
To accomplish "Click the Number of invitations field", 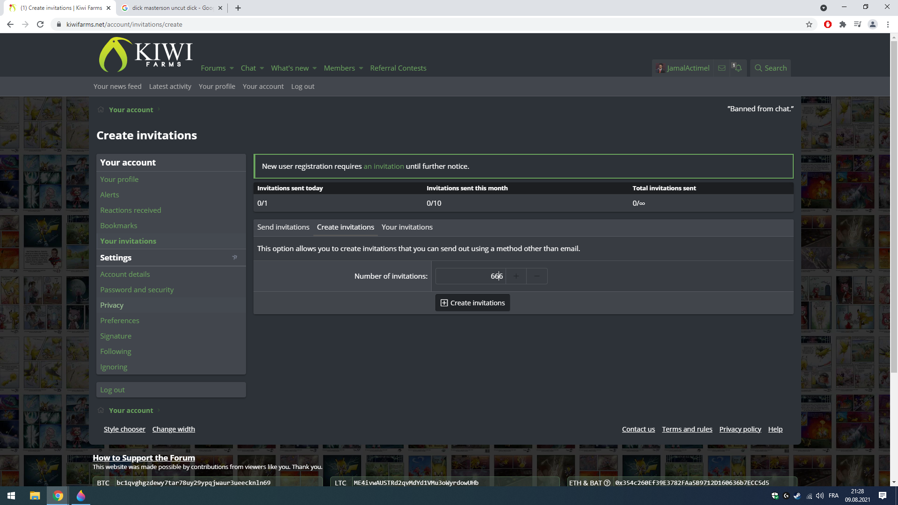I will (471, 276).
